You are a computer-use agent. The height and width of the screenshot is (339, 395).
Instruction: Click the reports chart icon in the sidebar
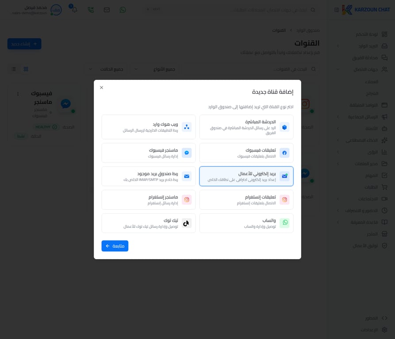[384, 152]
